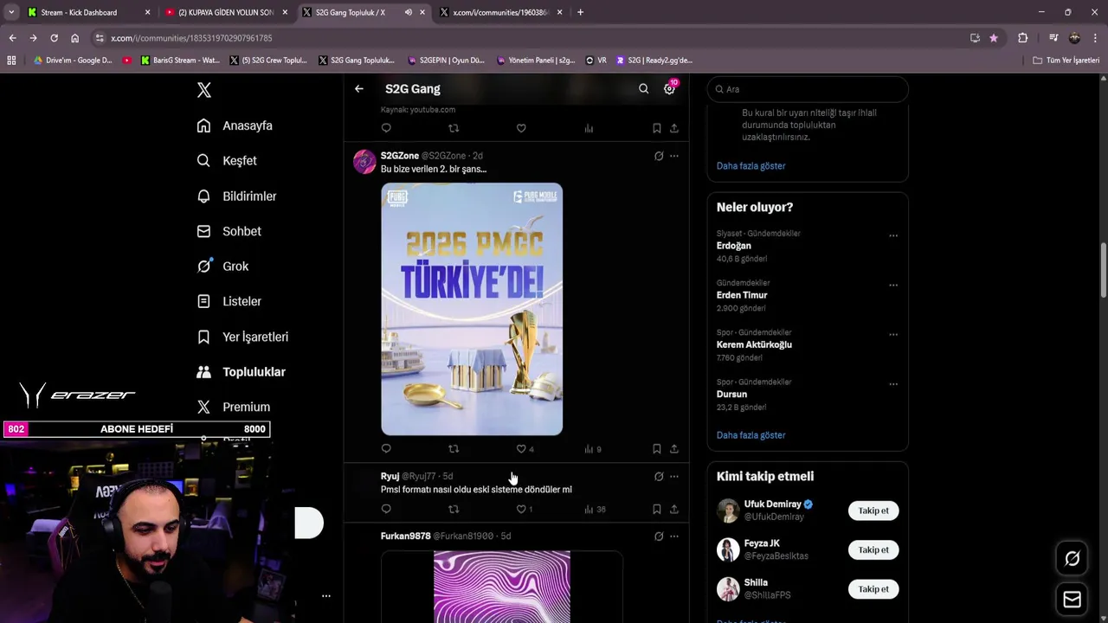Bookmark this page with Chrome star
Viewport: 1108px width, 623px height.
tap(993, 38)
